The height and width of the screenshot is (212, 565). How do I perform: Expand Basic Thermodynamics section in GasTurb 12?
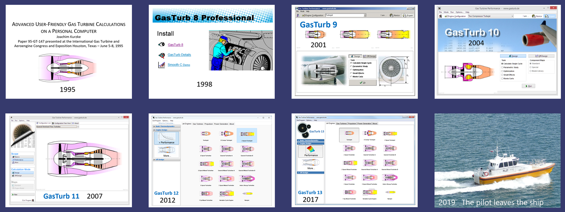coord(166,126)
